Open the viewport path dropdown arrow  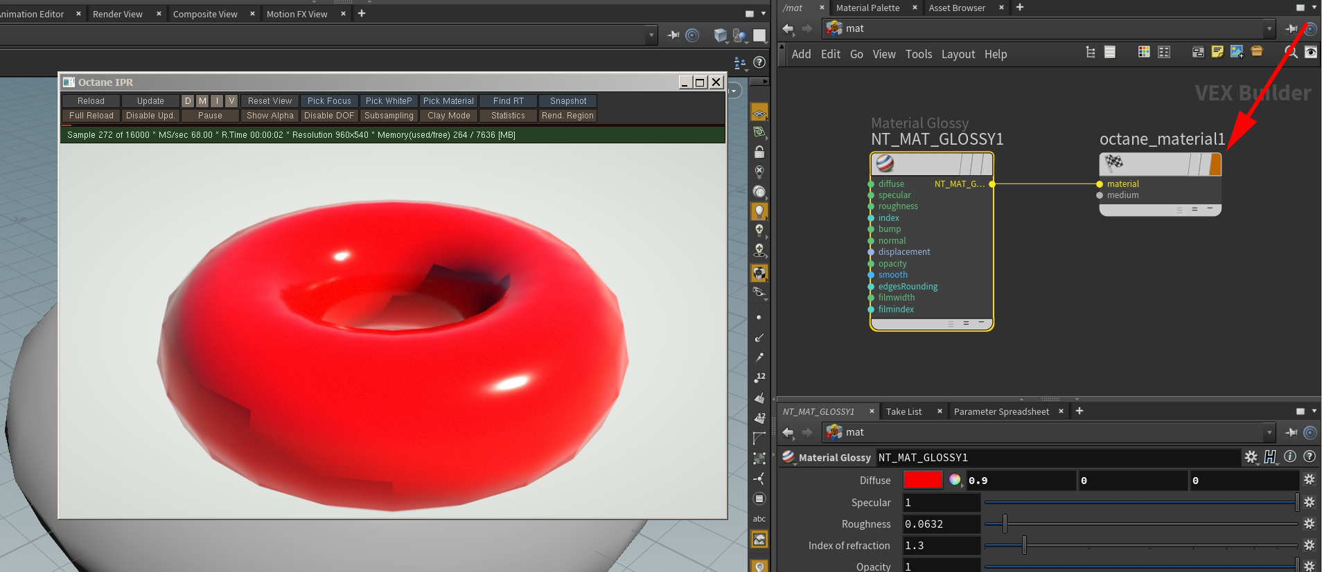pyautogui.click(x=651, y=35)
